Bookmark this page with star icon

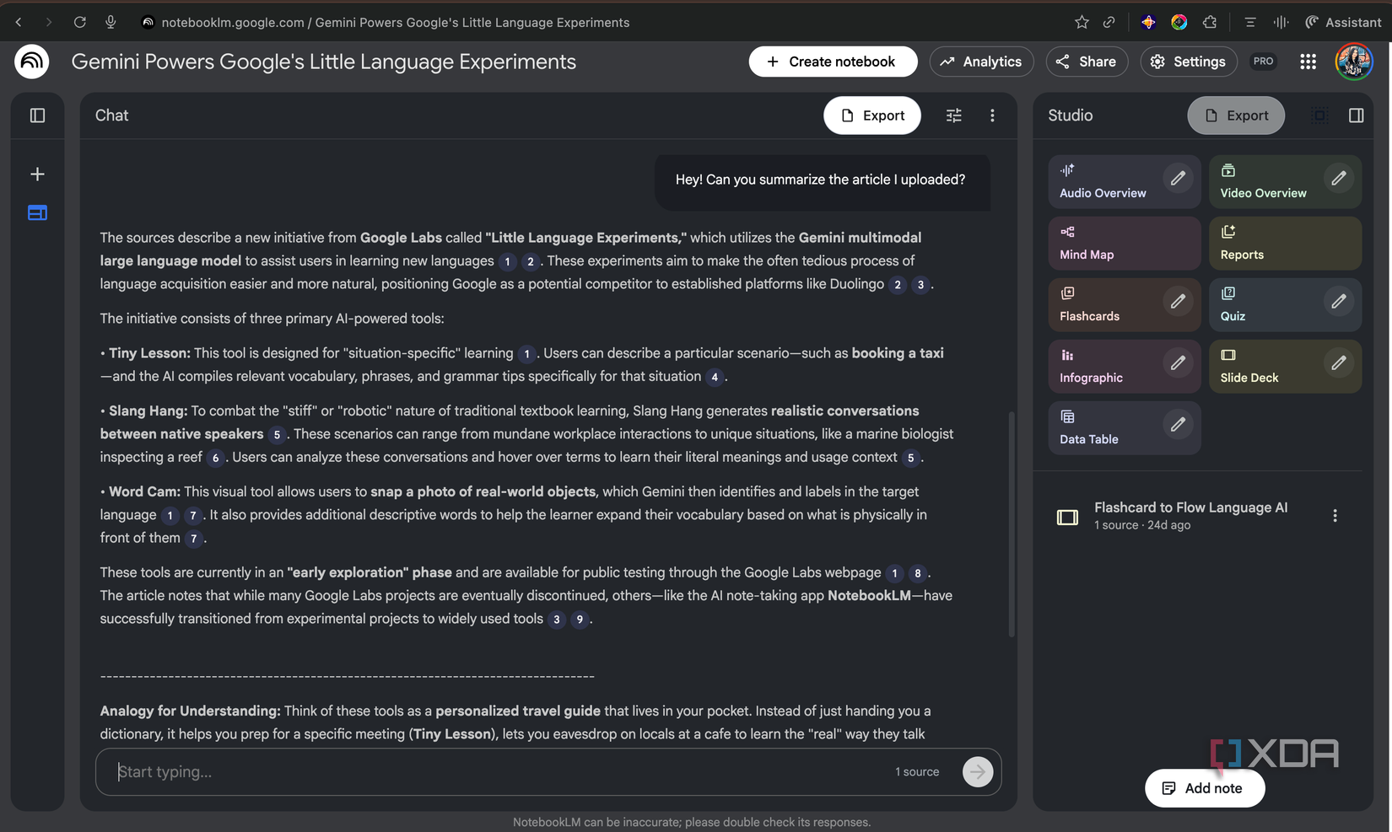click(1082, 23)
